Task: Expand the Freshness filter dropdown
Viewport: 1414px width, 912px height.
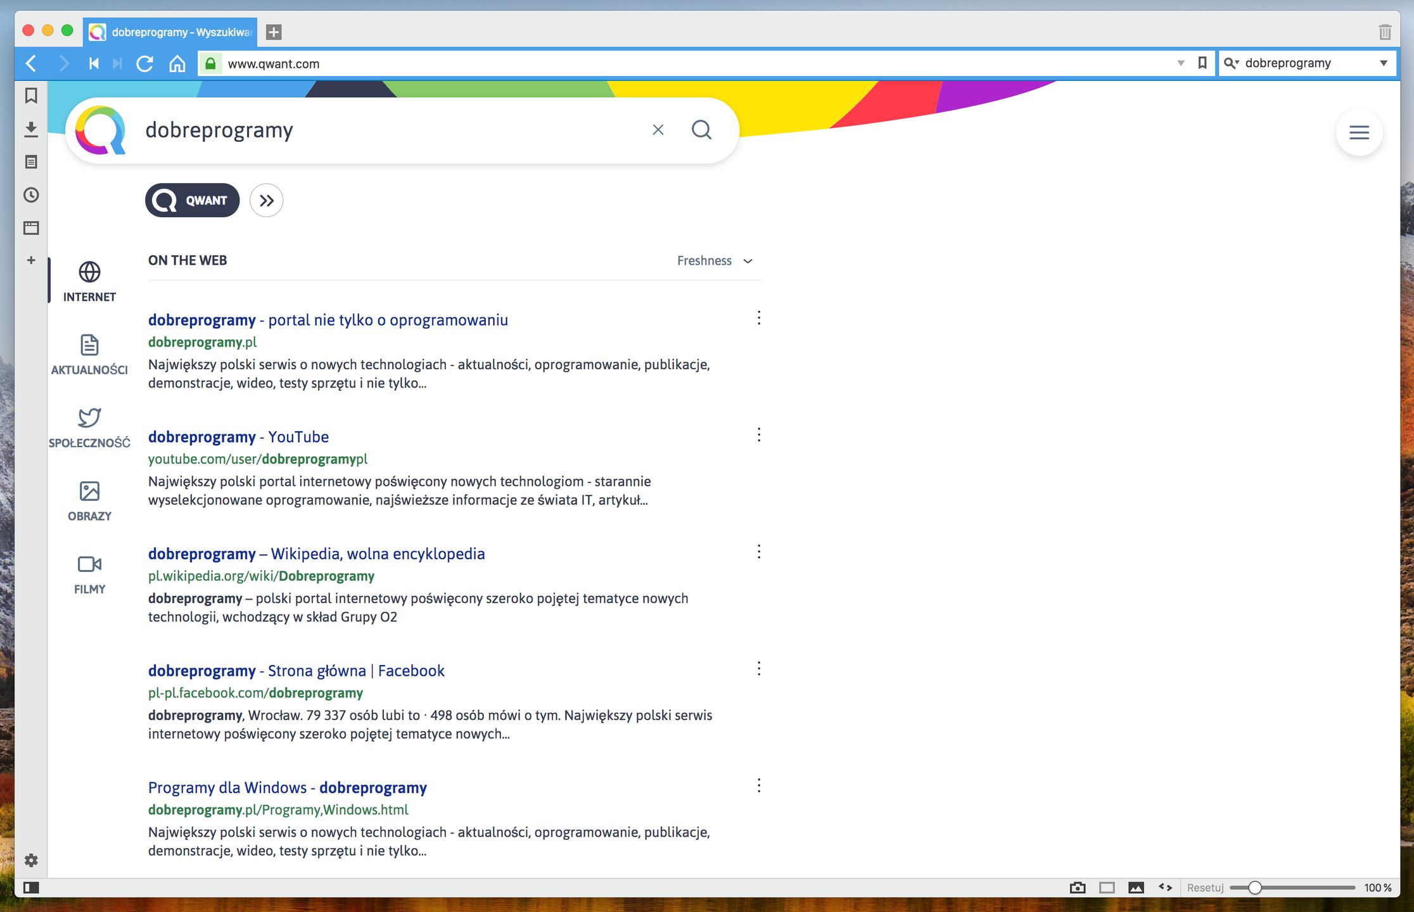Action: pos(715,261)
